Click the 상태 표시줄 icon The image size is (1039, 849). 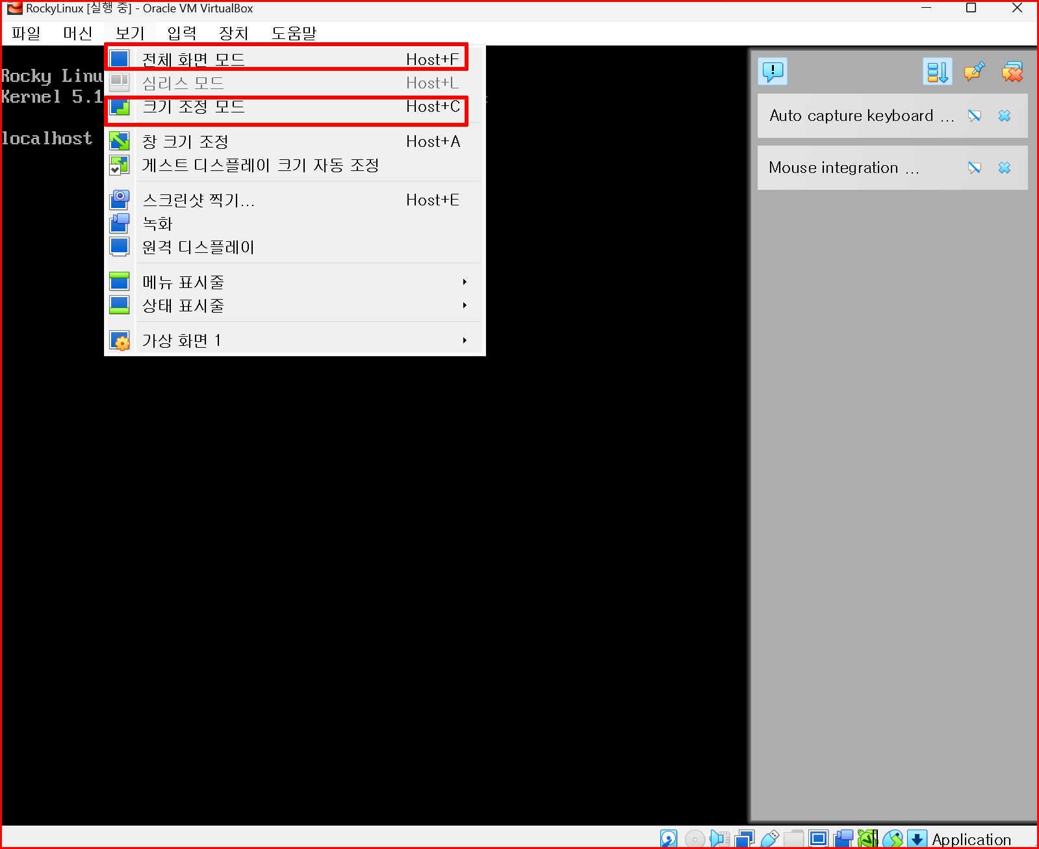click(x=120, y=305)
